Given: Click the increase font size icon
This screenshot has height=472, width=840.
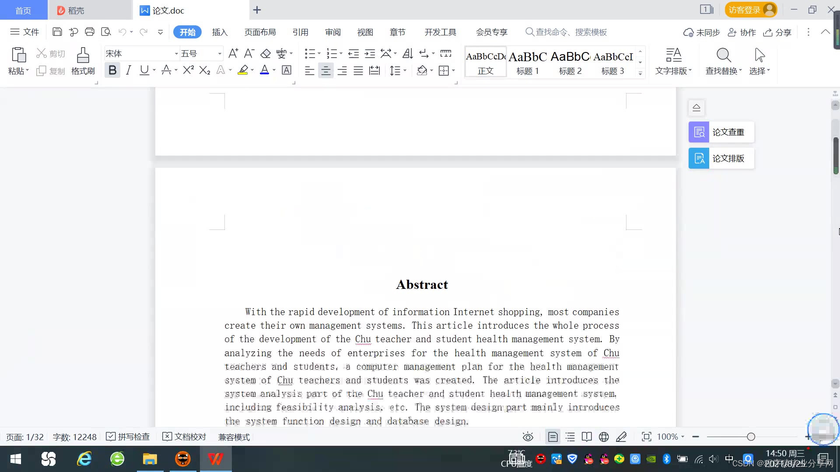Looking at the screenshot, I should (x=233, y=54).
